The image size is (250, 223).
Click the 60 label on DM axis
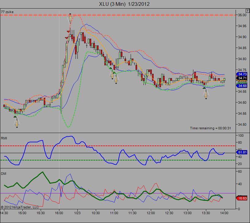240,171
